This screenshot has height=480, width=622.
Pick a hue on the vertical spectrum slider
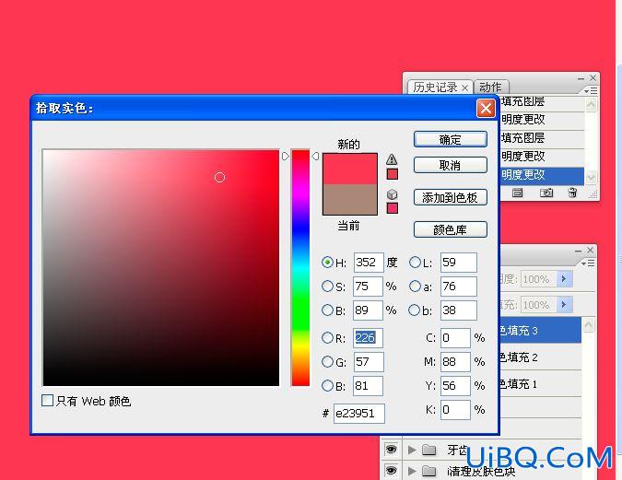coord(300,267)
